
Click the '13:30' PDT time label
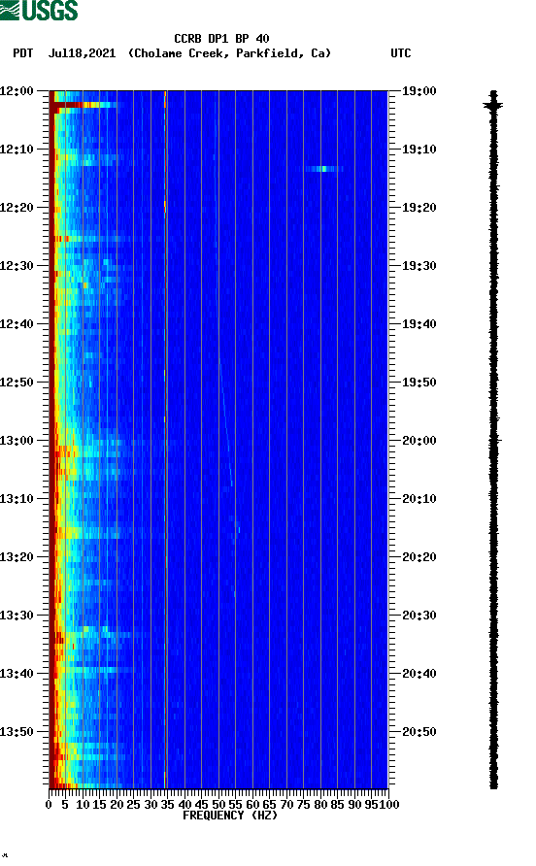click(17, 616)
